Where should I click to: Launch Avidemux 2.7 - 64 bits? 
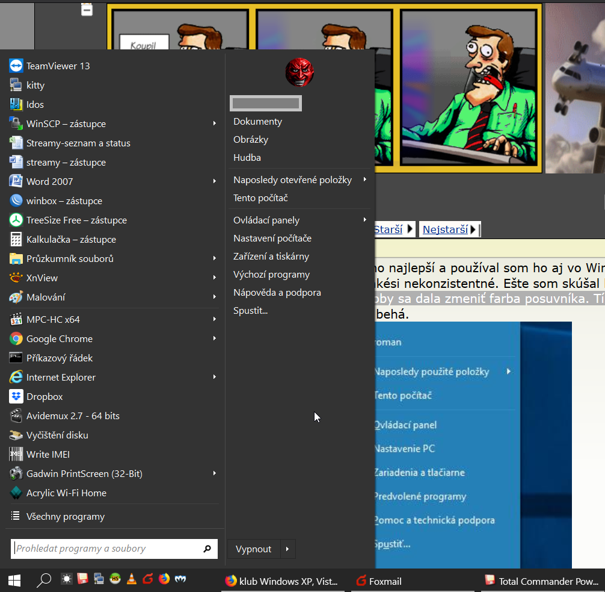point(113,416)
